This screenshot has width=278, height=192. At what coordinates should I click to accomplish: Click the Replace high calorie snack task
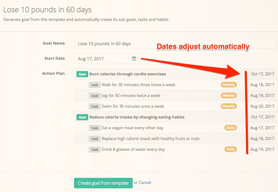coord(151,139)
